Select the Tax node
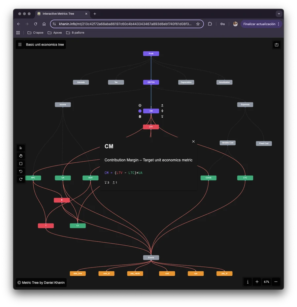 116,82
